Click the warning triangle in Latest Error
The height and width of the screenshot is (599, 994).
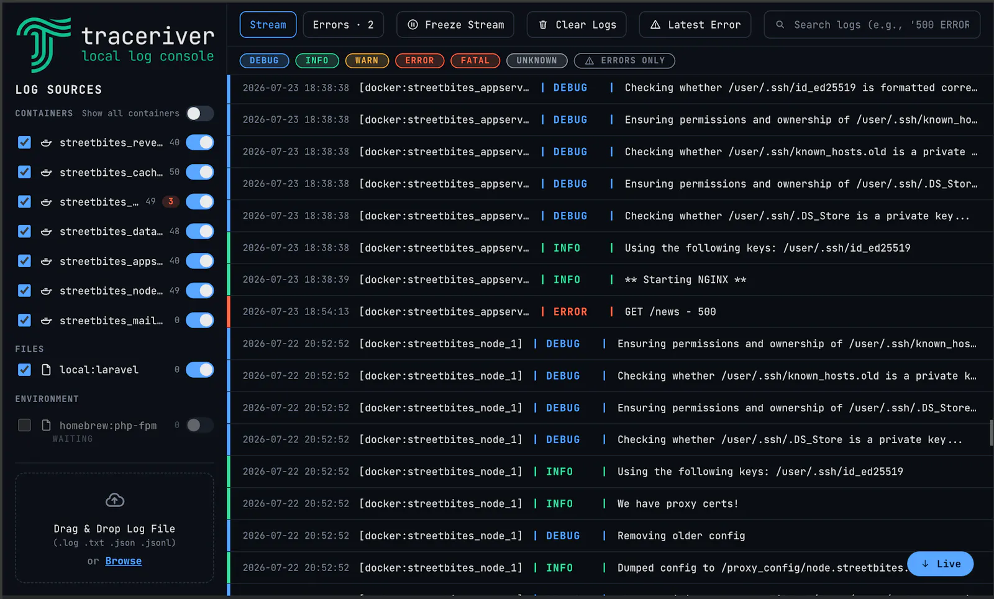click(655, 25)
